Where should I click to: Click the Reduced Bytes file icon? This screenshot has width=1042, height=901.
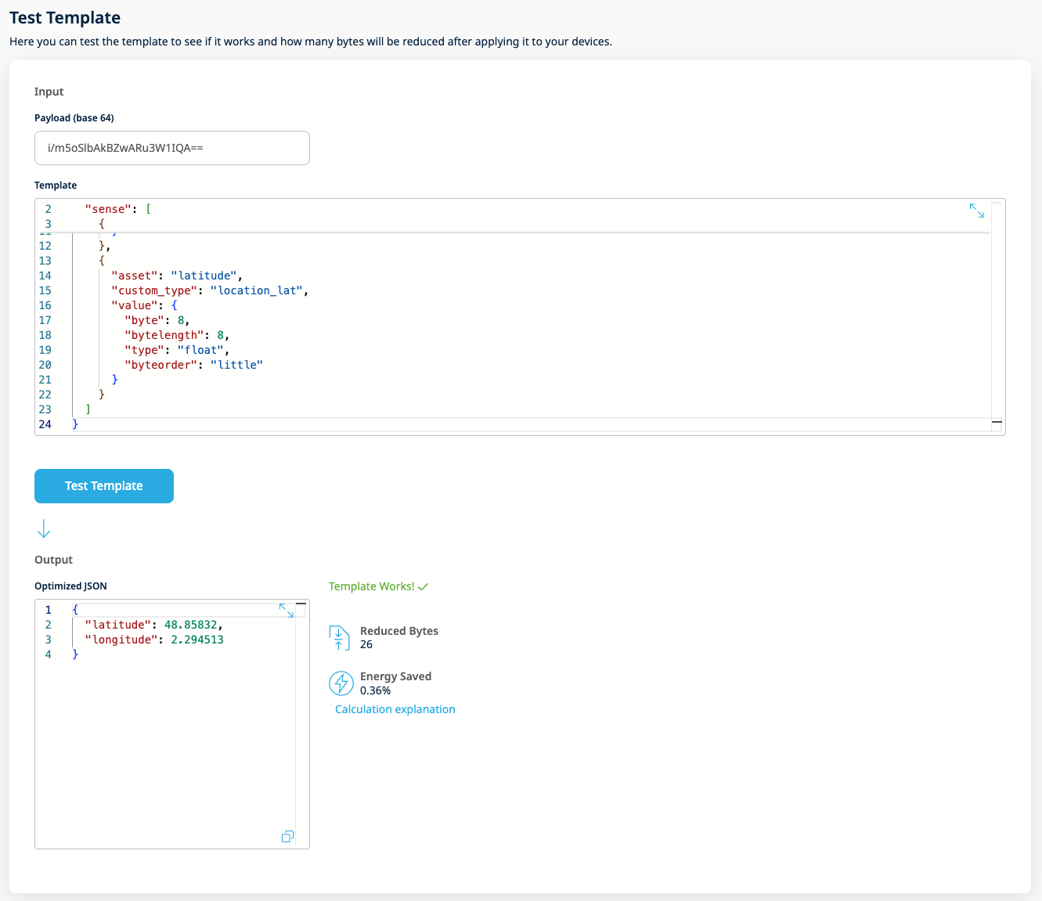coord(340,638)
